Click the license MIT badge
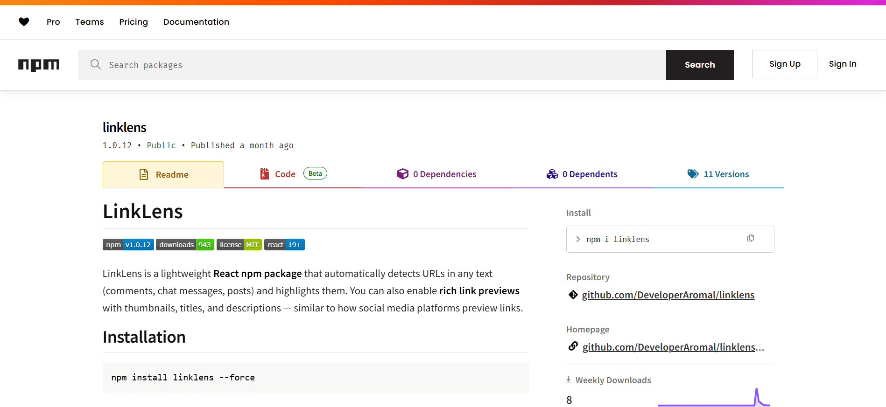The height and width of the screenshot is (407, 886). [x=239, y=245]
